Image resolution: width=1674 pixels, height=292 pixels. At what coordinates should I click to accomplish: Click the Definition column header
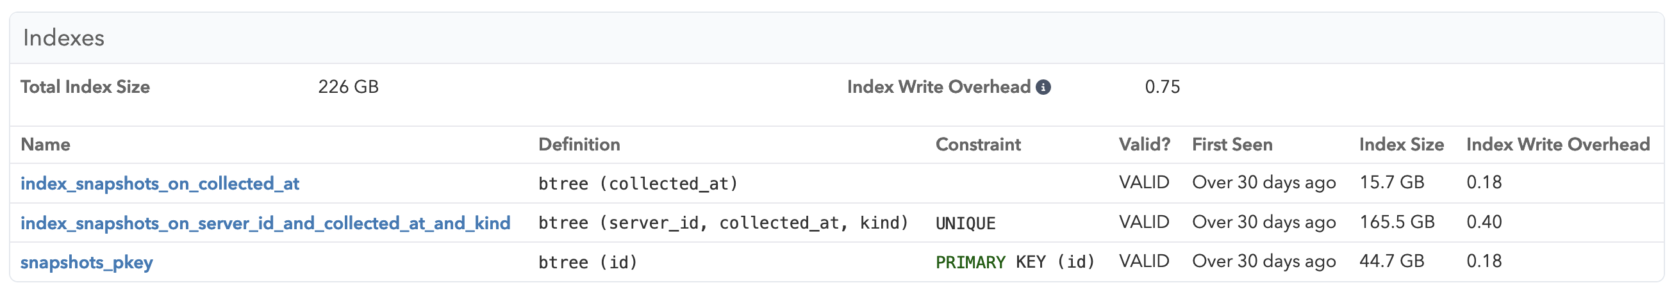[579, 144]
